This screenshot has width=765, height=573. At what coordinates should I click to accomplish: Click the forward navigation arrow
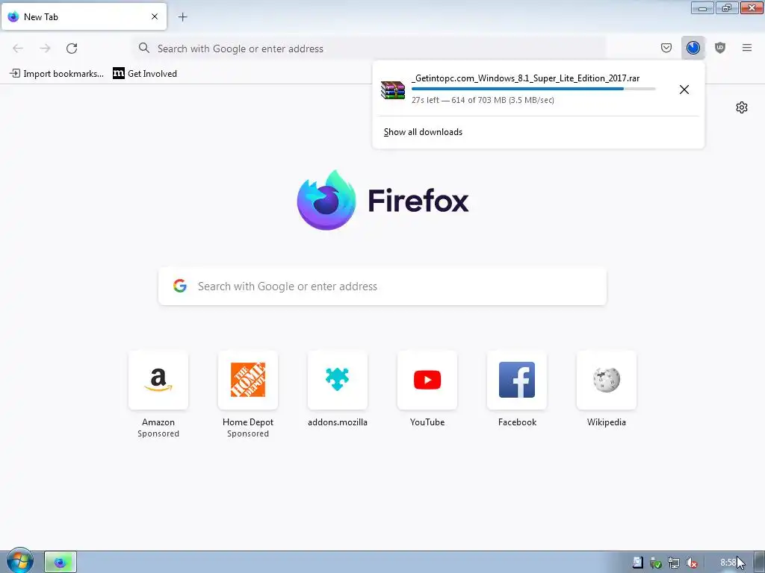click(x=45, y=48)
